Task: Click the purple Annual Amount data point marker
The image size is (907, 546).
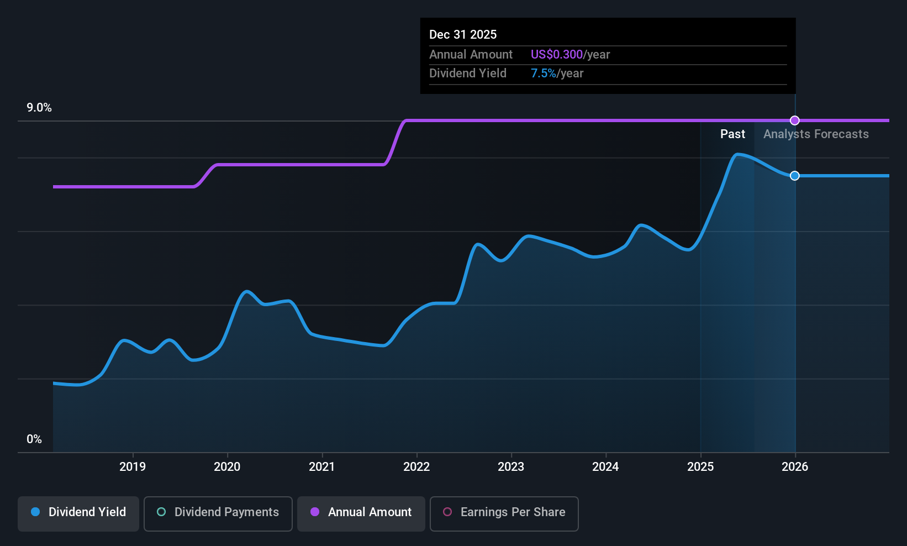Action: (794, 120)
